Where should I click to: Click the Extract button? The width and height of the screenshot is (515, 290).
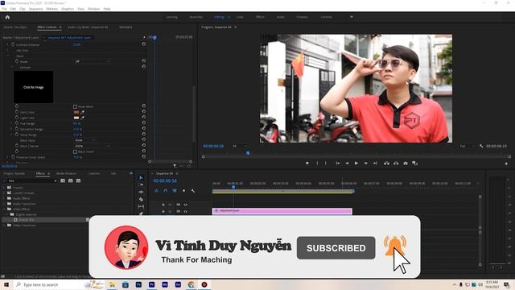pyautogui.click(x=396, y=163)
